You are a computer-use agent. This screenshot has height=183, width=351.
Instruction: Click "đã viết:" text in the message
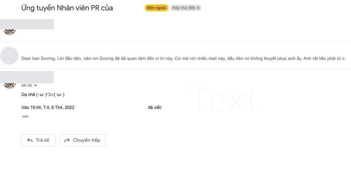tap(154, 107)
